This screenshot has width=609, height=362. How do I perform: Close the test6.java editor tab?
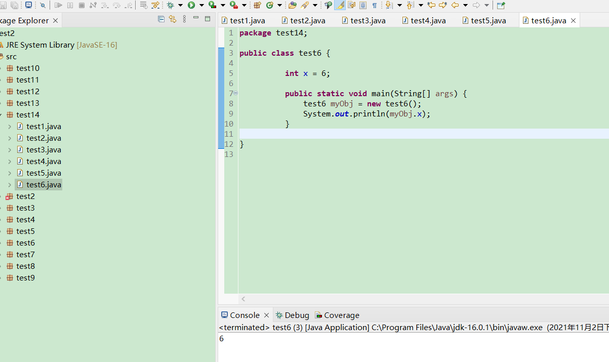coord(574,20)
